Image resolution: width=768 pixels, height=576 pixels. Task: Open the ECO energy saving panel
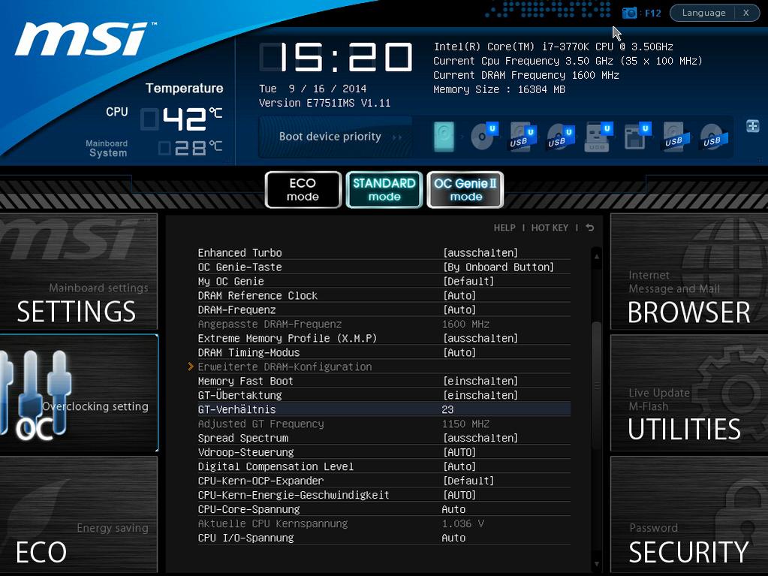point(78,514)
